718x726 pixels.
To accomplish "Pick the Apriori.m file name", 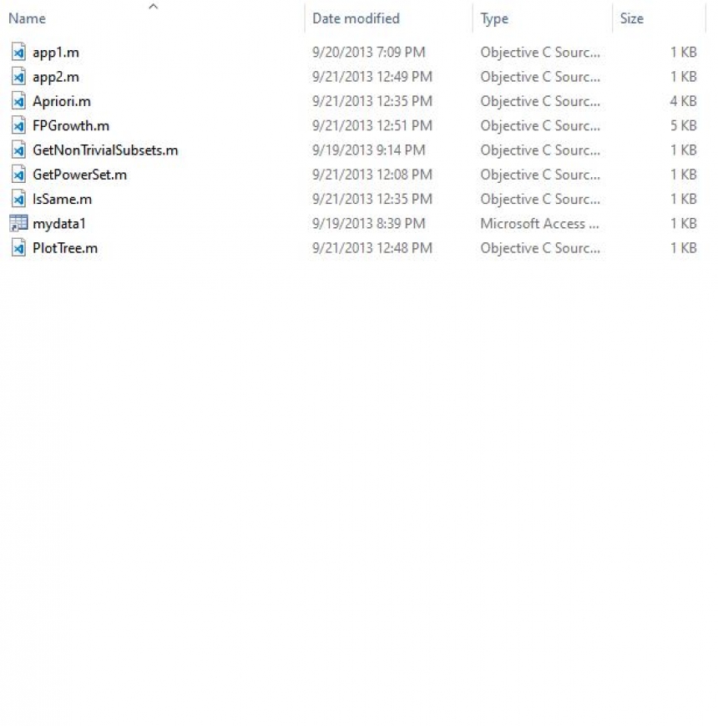I will [x=62, y=101].
